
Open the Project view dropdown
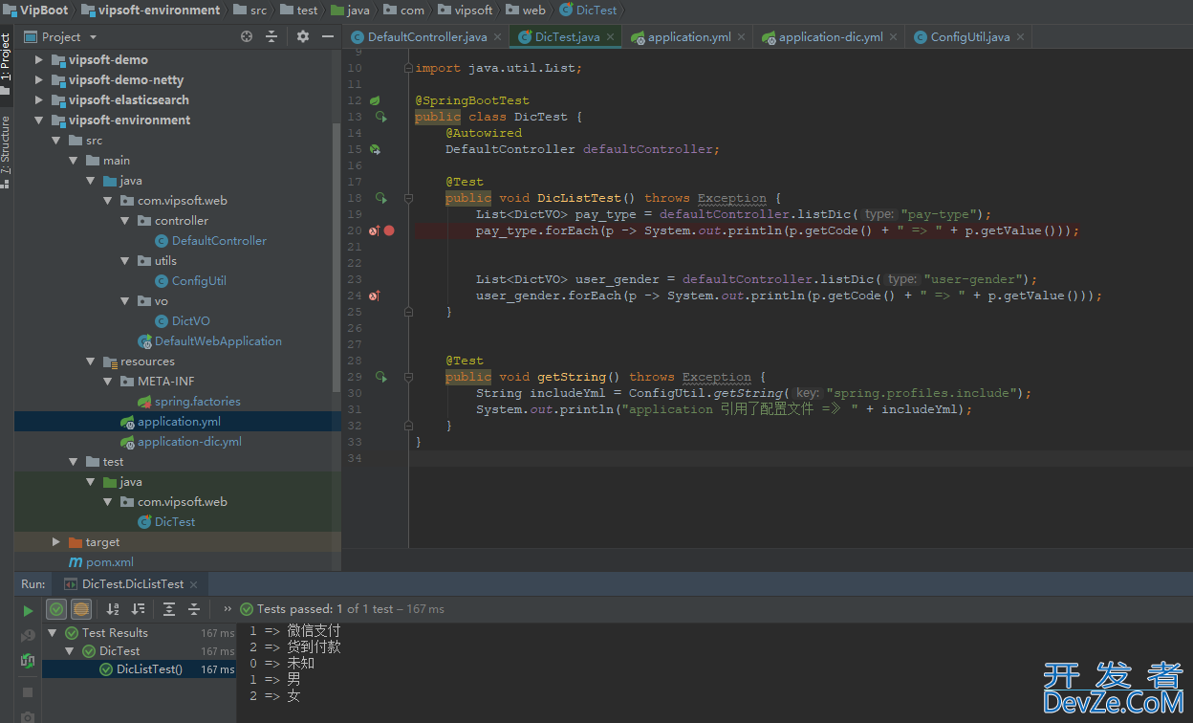(x=60, y=36)
